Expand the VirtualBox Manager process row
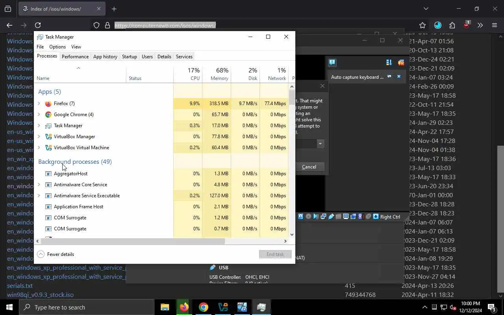This screenshot has width=504, height=315. click(39, 137)
